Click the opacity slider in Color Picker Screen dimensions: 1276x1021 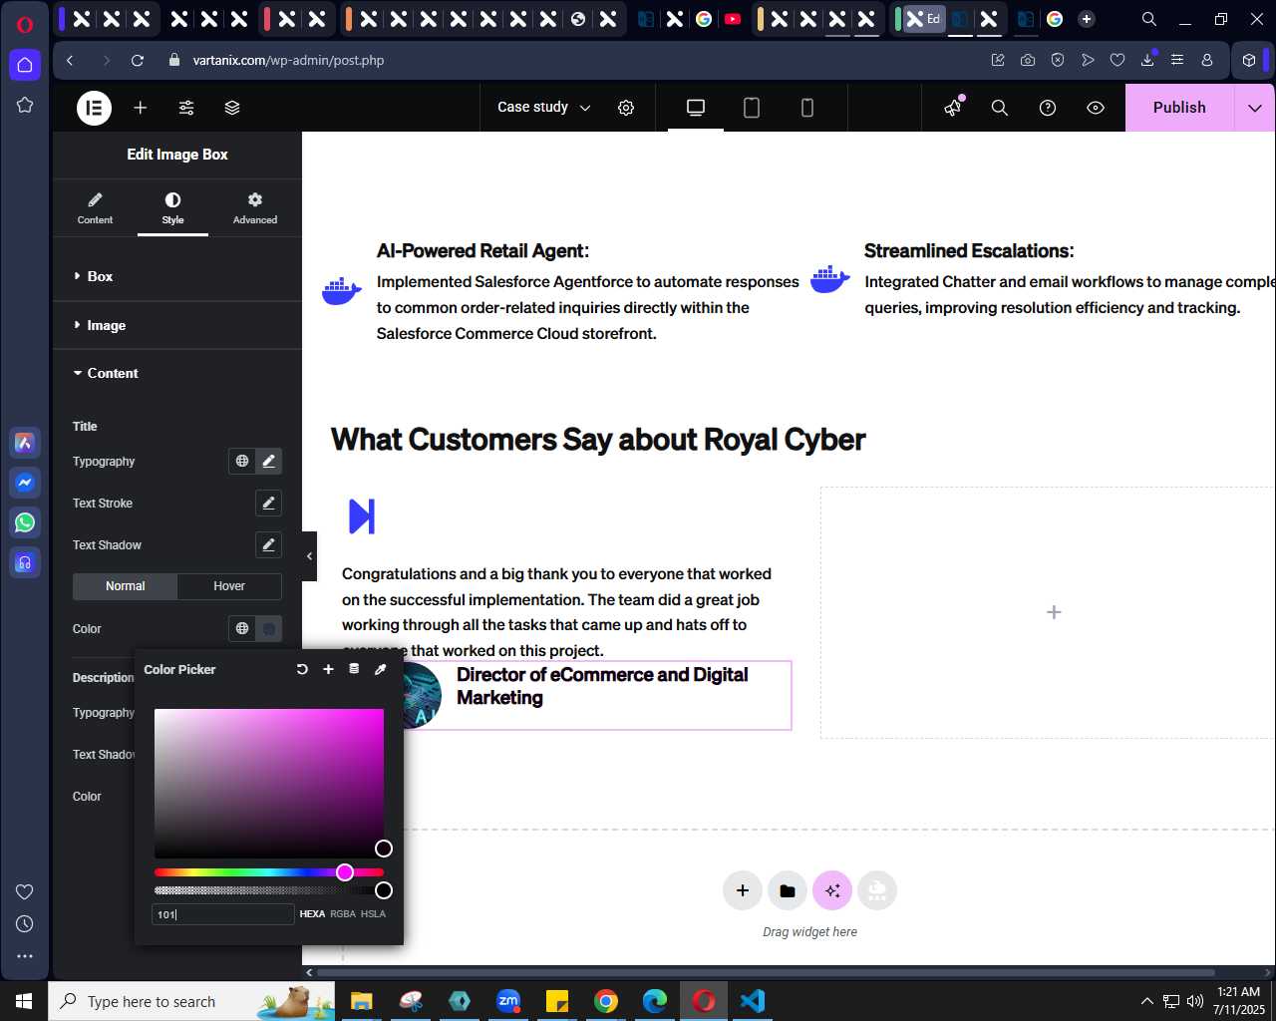pyautogui.click(x=269, y=890)
